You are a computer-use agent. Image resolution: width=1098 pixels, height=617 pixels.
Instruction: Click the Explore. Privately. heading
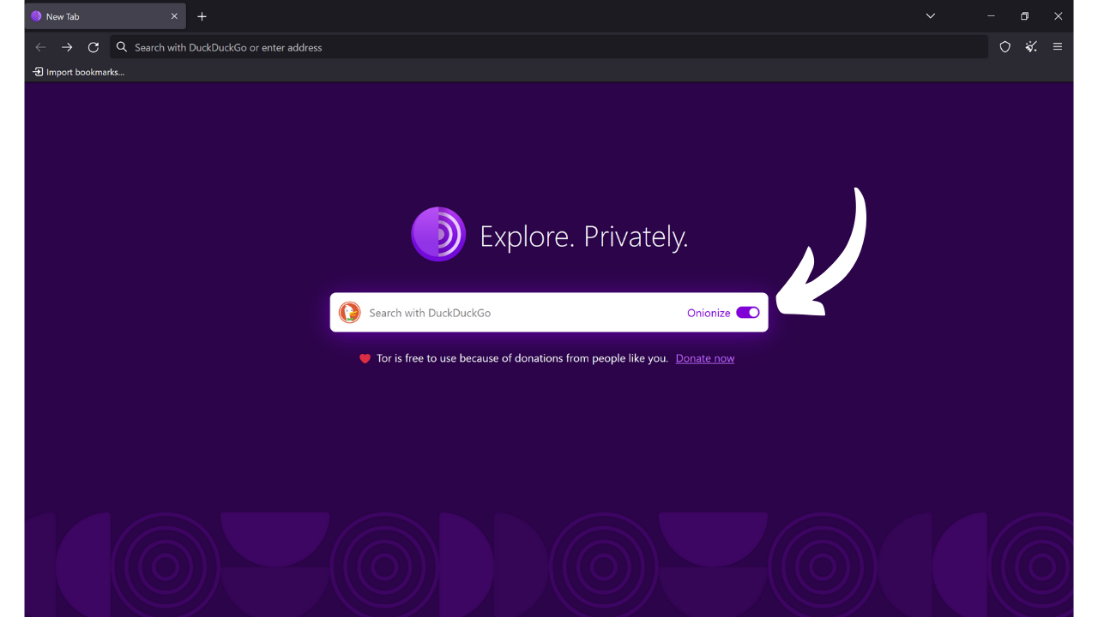pyautogui.click(x=584, y=235)
